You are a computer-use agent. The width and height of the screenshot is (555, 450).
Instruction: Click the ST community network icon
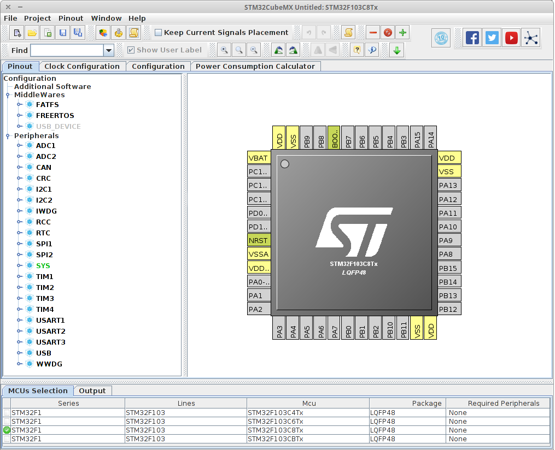click(531, 38)
